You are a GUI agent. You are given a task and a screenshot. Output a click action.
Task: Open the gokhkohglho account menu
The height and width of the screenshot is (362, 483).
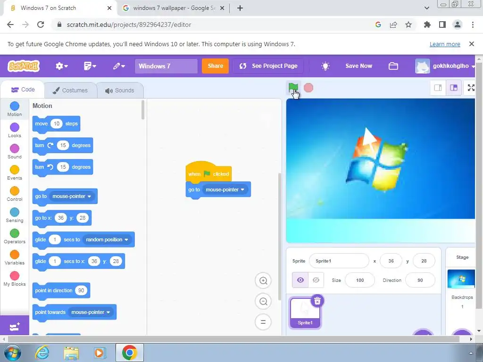pos(445,66)
